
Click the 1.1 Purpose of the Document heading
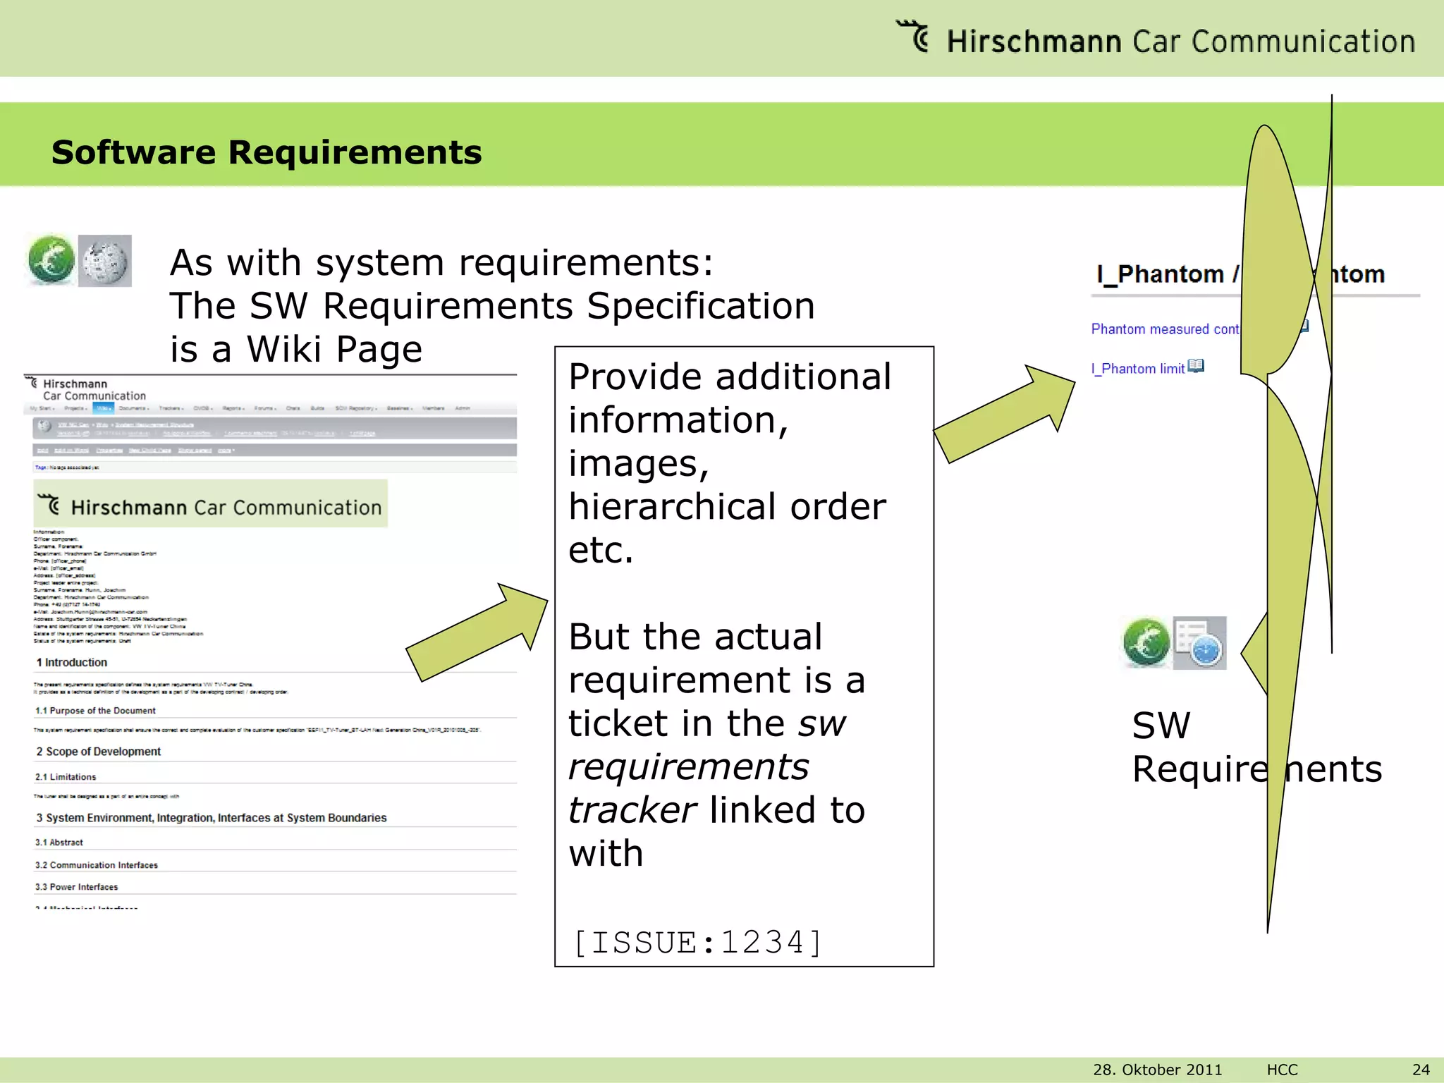pyautogui.click(x=95, y=710)
